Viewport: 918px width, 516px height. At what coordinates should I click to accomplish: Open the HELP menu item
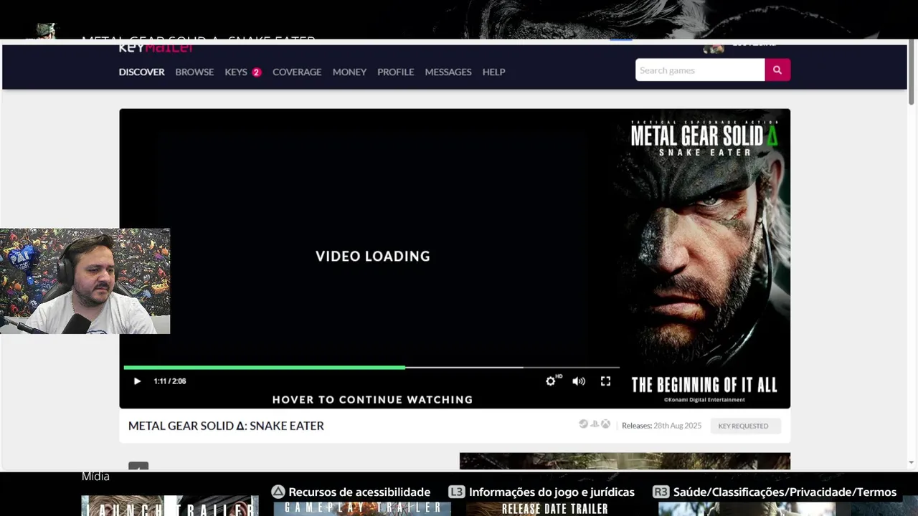click(493, 72)
